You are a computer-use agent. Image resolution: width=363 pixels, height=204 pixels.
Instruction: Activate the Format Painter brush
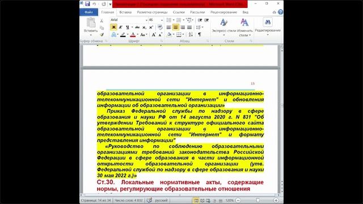coord(102,35)
